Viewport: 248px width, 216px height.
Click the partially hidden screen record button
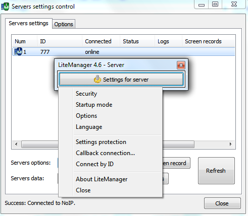[176, 163]
